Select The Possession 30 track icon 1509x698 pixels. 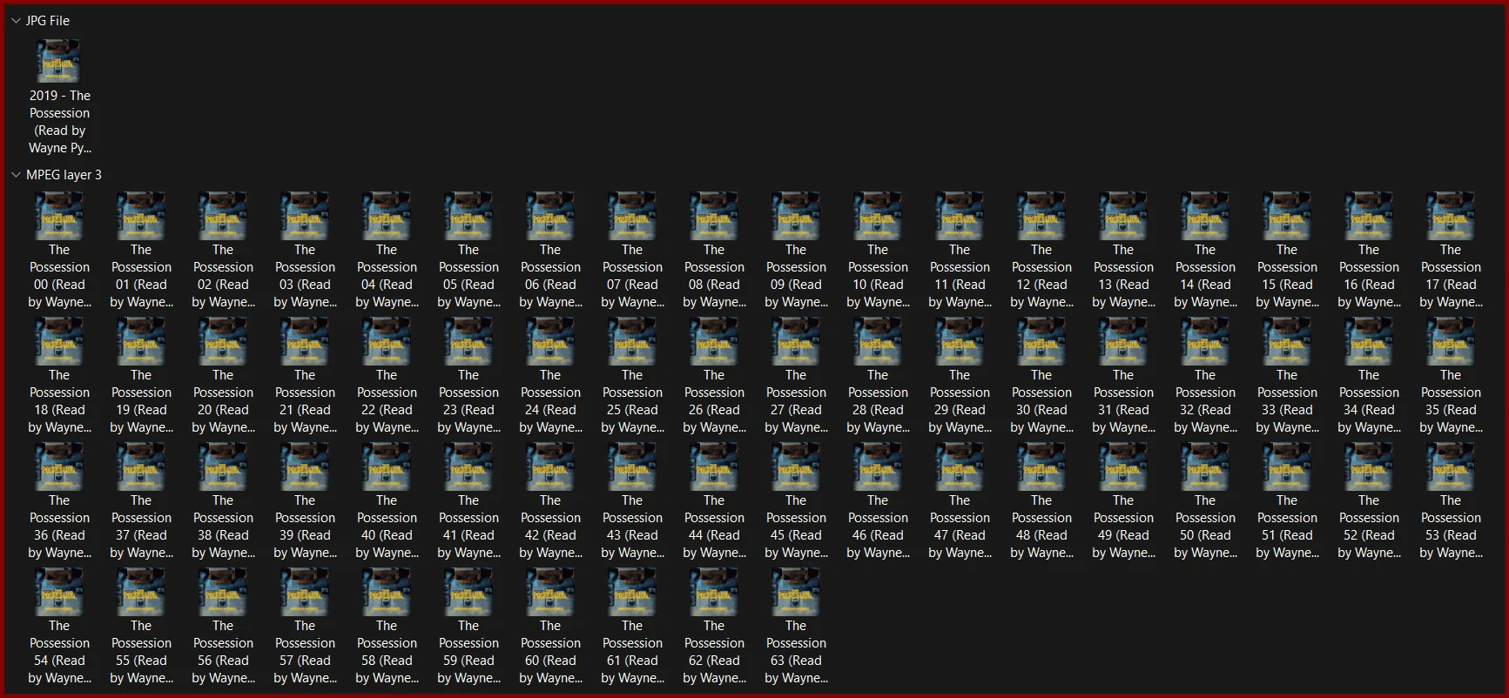[1041, 341]
